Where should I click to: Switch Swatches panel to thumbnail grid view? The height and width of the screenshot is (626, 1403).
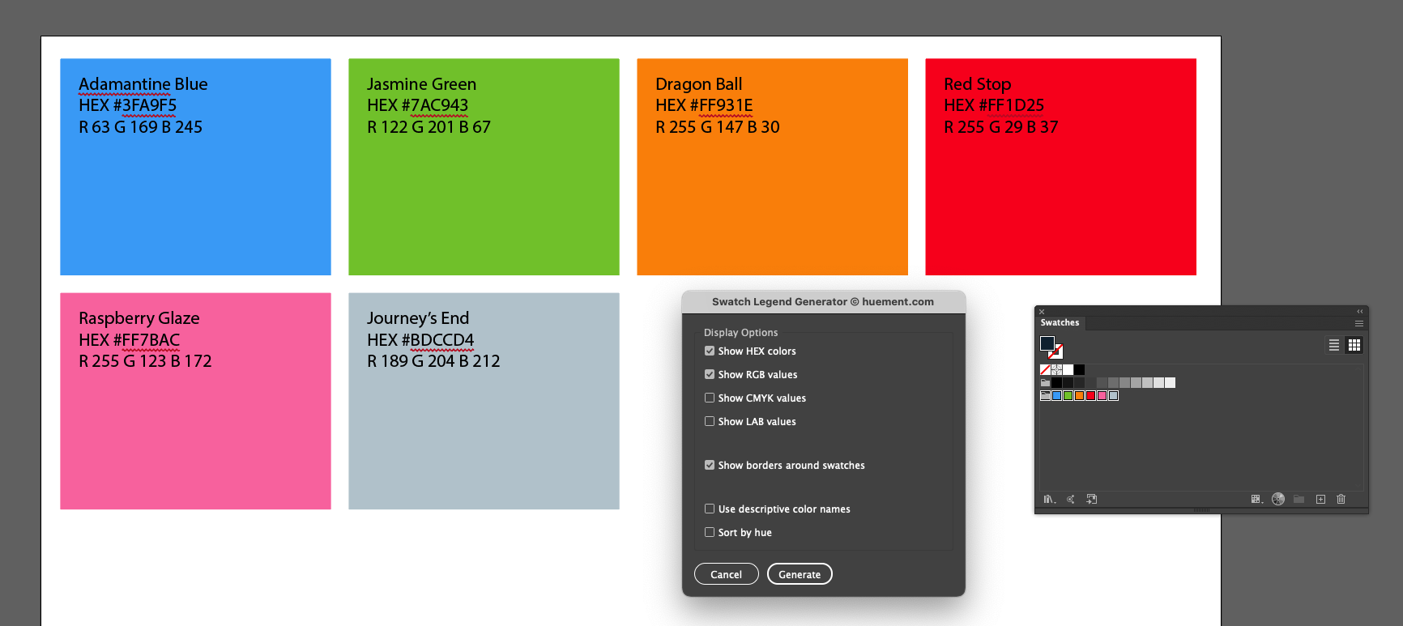(x=1354, y=345)
